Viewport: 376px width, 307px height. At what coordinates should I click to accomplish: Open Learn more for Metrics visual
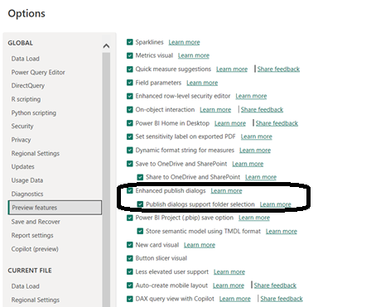194,55
